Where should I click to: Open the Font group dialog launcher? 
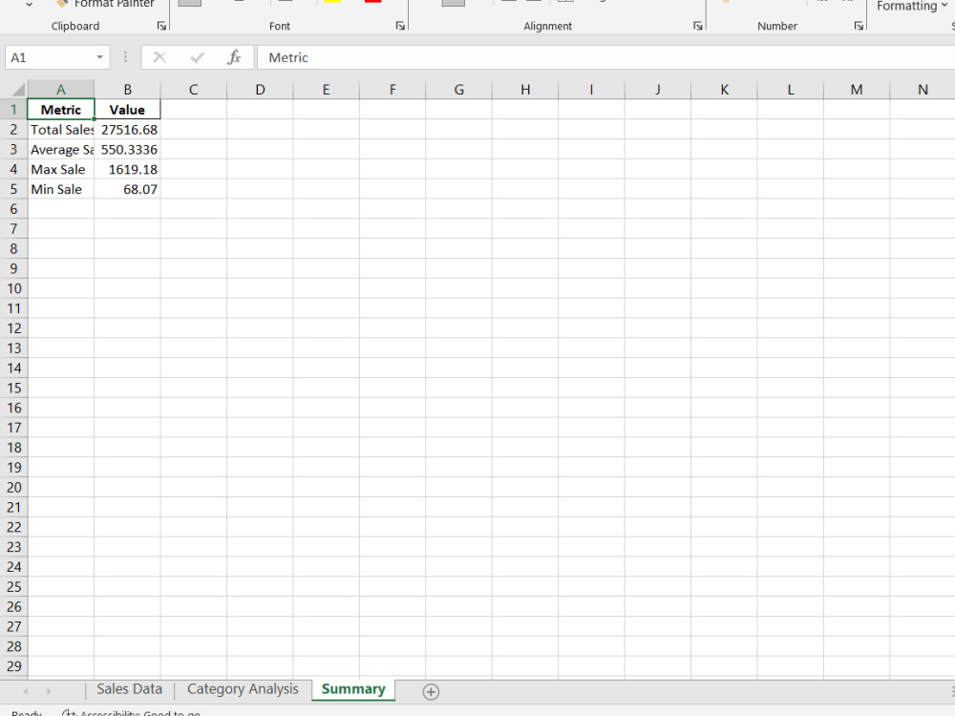tap(400, 26)
